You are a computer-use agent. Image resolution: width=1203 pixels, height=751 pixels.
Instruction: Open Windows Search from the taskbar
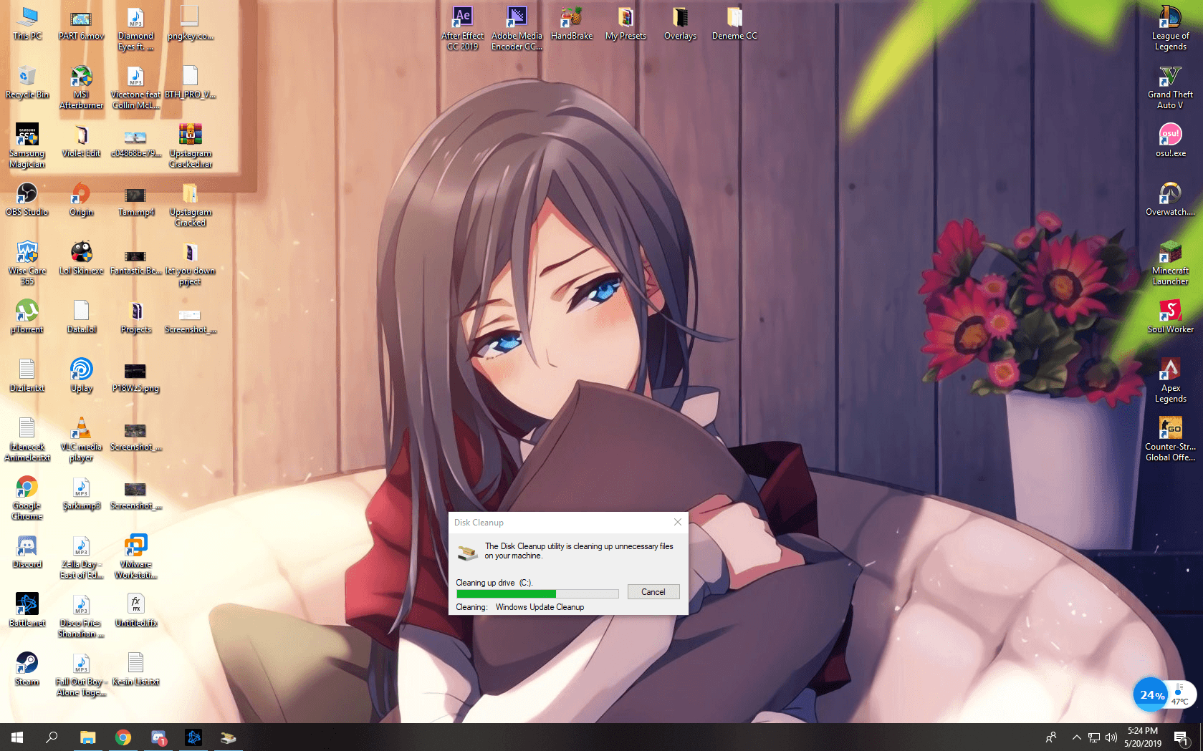pyautogui.click(x=52, y=737)
